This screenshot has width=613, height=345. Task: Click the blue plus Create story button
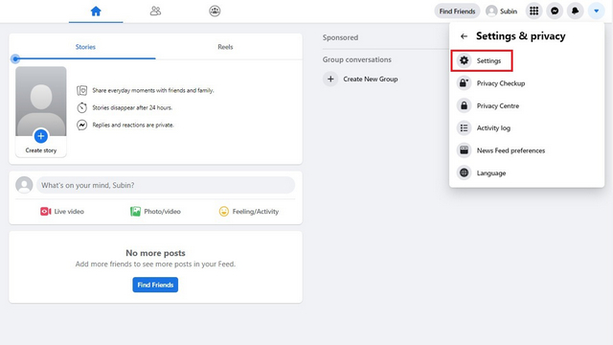coord(41,136)
